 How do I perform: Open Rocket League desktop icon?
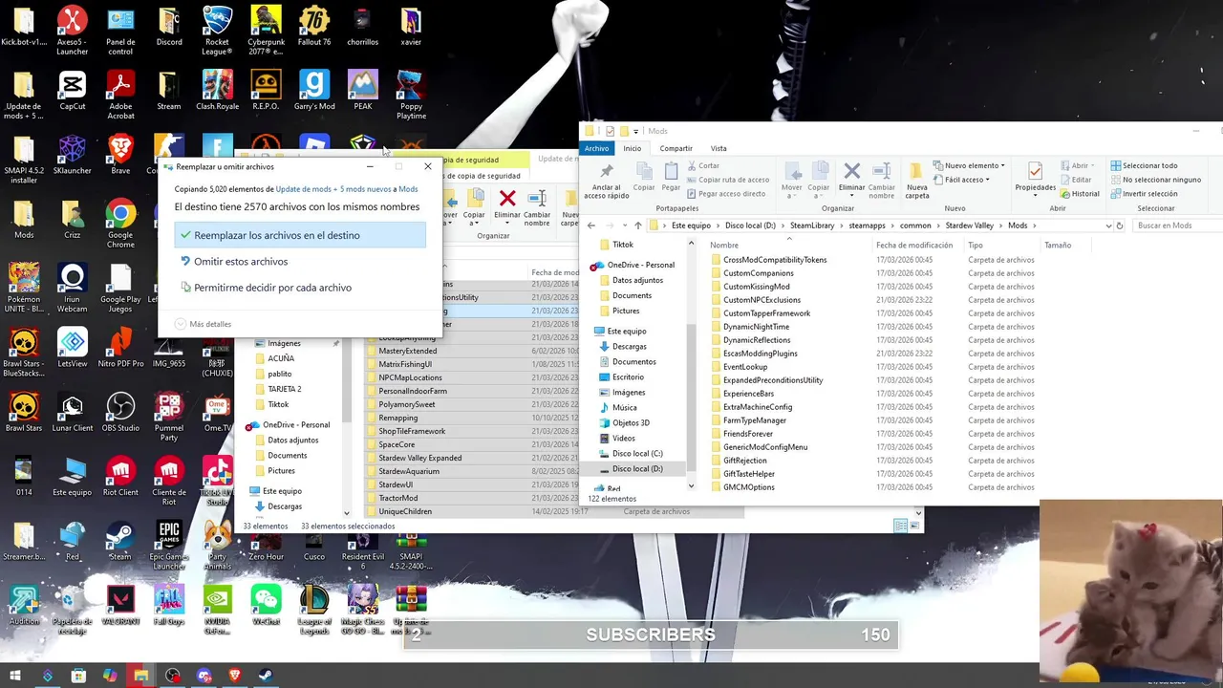pos(217,29)
